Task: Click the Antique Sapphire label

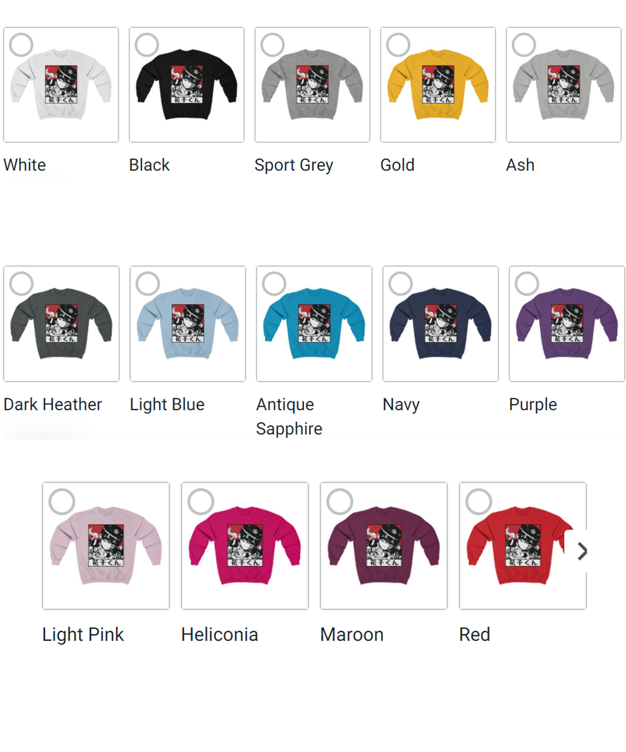Action: point(289,416)
